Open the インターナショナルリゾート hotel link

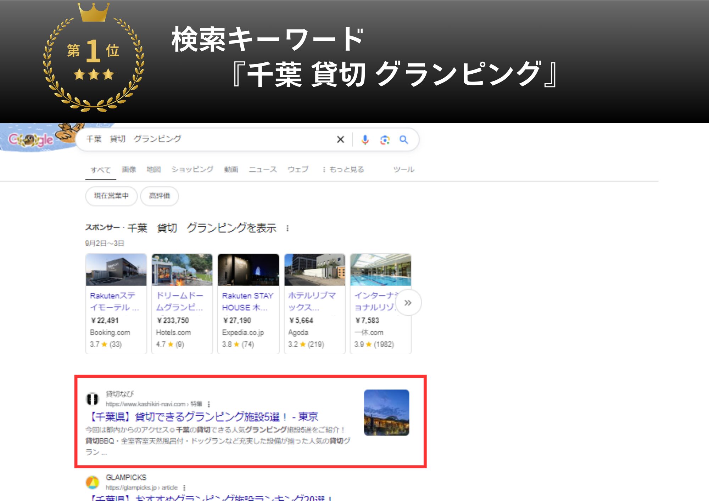[376, 302]
